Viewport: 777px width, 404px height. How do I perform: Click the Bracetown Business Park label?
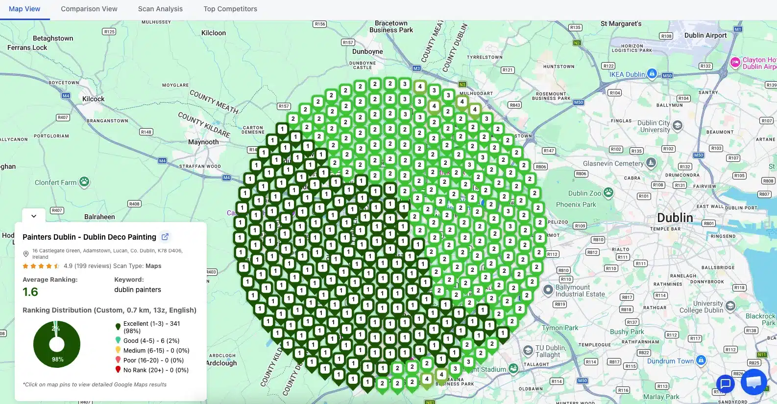point(391,26)
